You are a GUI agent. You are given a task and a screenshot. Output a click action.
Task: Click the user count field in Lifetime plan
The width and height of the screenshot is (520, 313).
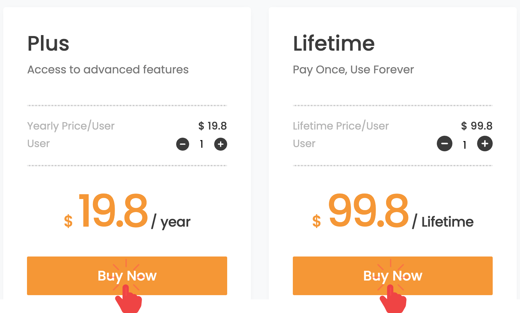tap(464, 144)
